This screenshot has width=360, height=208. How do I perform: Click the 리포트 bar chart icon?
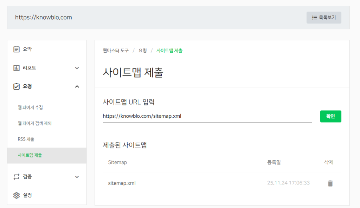click(x=16, y=68)
